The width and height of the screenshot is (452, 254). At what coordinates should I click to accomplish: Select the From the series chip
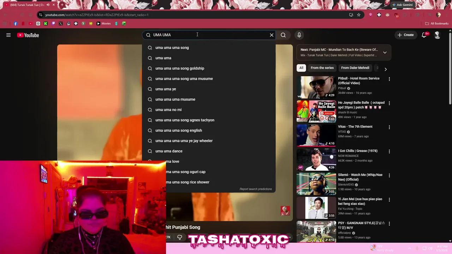pyautogui.click(x=322, y=68)
